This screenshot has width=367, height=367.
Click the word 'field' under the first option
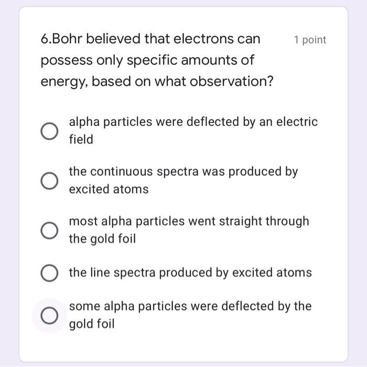(81, 140)
